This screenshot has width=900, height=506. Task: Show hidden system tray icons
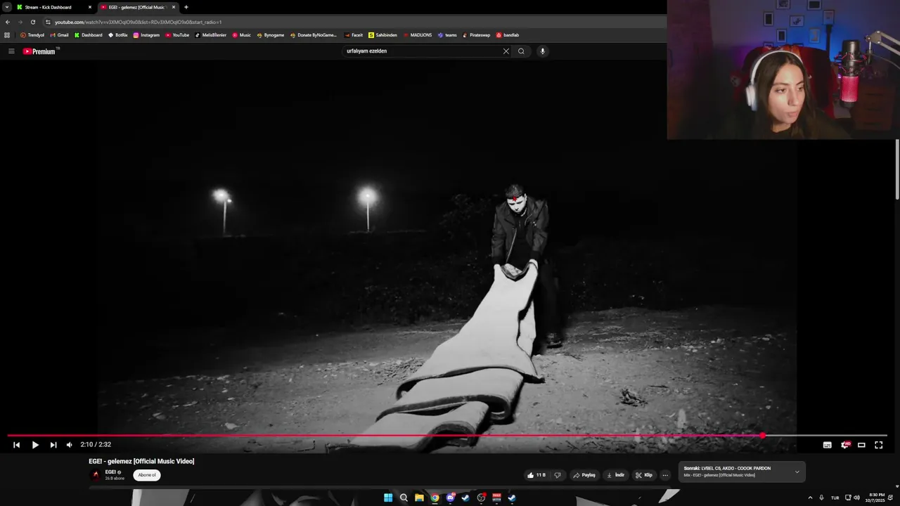pos(810,498)
